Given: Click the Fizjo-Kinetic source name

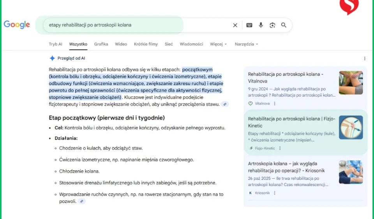Looking at the screenshot, I should [x=265, y=148].
